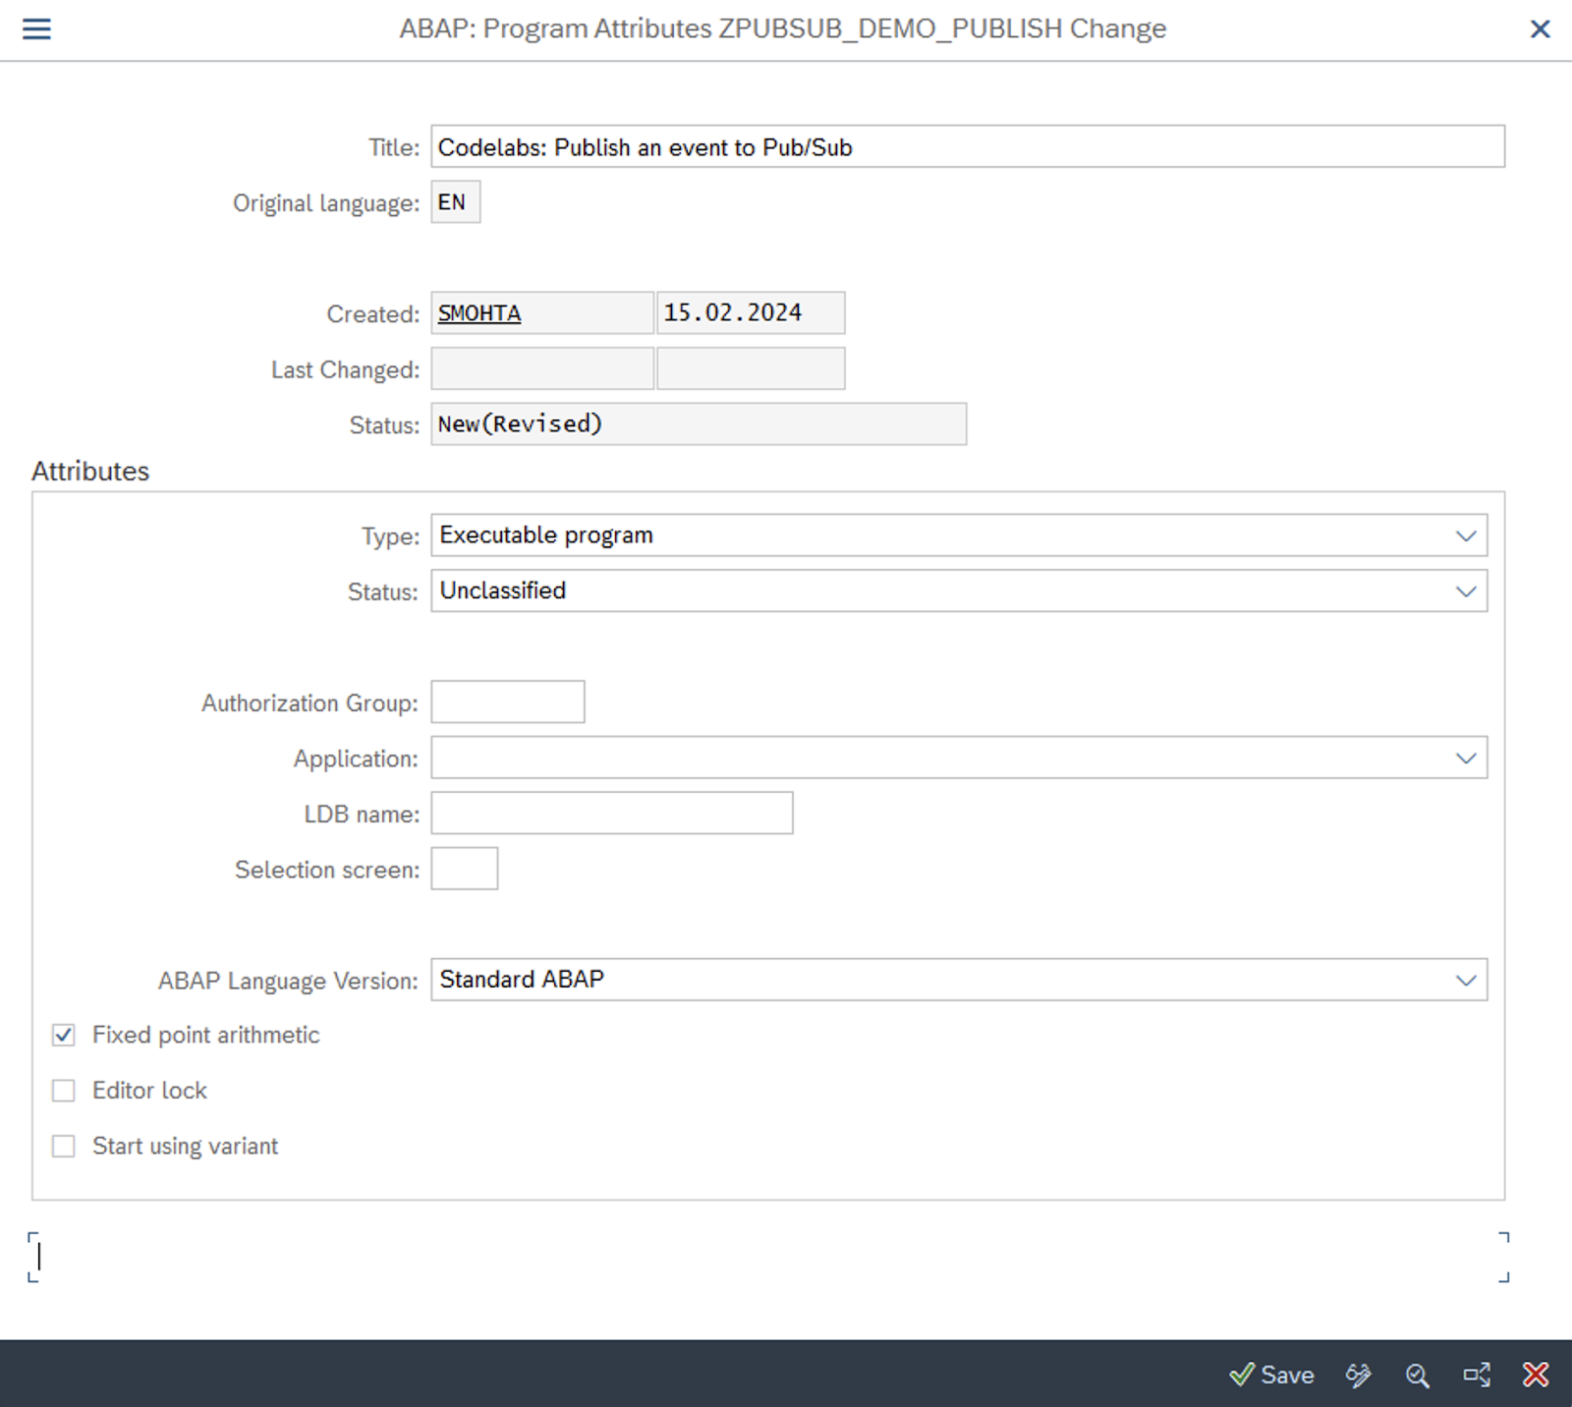Screen dimensions: 1572x1407
Task: Click the red X cancel icon
Action: [x=1536, y=1375]
